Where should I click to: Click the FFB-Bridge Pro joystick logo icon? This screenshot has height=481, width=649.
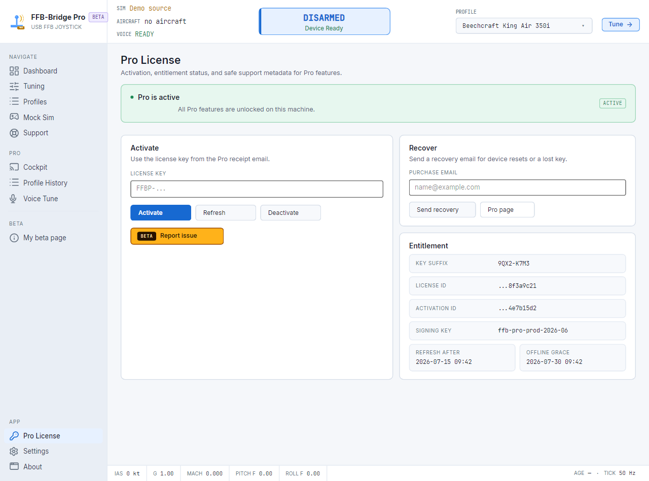(18, 22)
